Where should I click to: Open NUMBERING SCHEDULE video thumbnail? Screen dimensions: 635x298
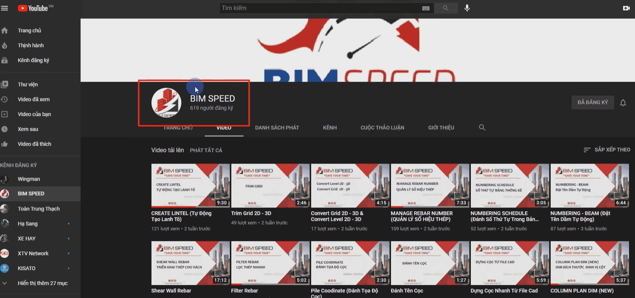coord(510,186)
